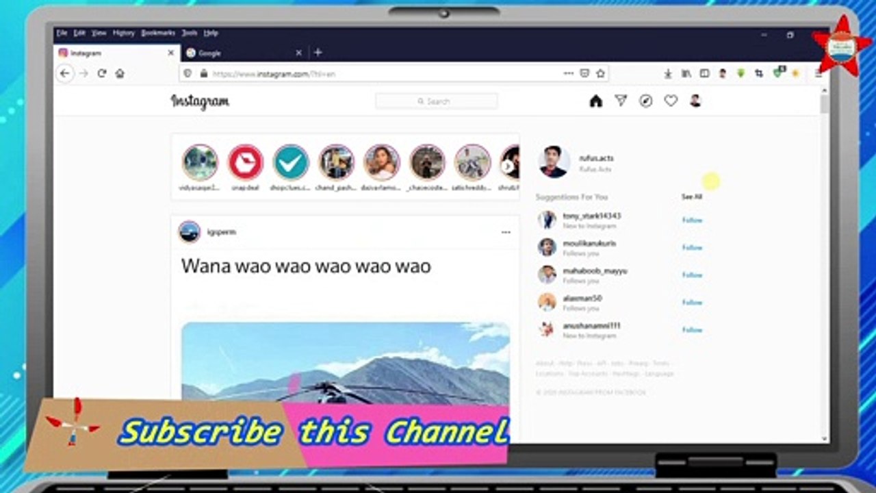Viewport: 876px width, 493px height.
Task: Open Activity heart icon
Action: coord(671,101)
